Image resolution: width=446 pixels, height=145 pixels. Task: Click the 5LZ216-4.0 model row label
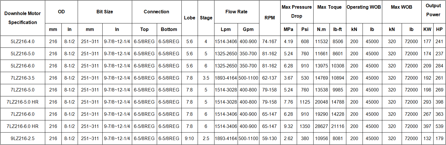coord(23,41)
